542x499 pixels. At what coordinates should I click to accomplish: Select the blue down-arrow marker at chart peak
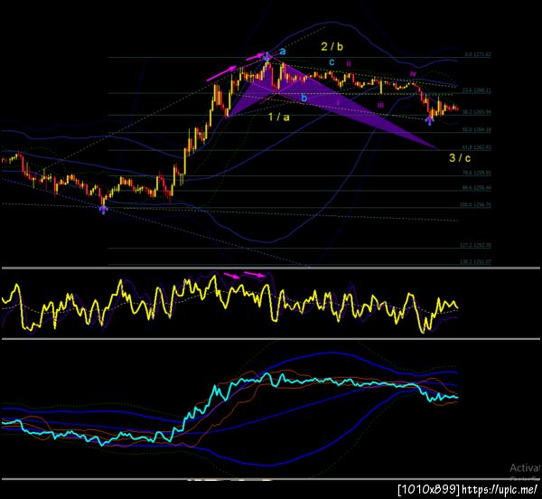click(266, 56)
